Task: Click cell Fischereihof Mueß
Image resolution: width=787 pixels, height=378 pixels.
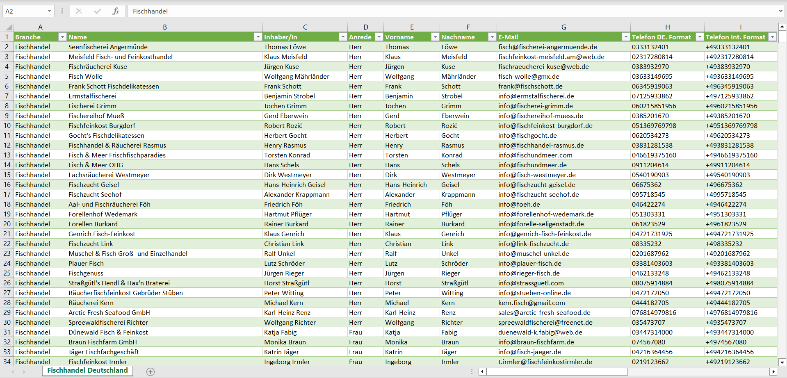Action: 165,116
